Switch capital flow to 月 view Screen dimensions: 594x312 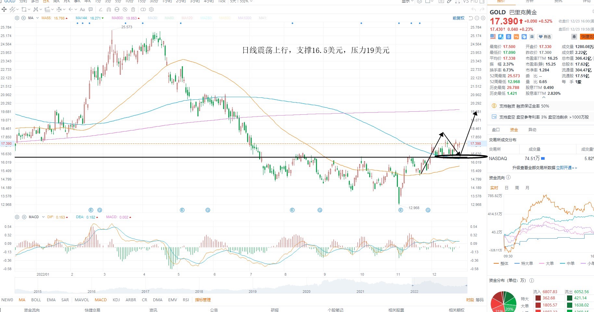527,188
